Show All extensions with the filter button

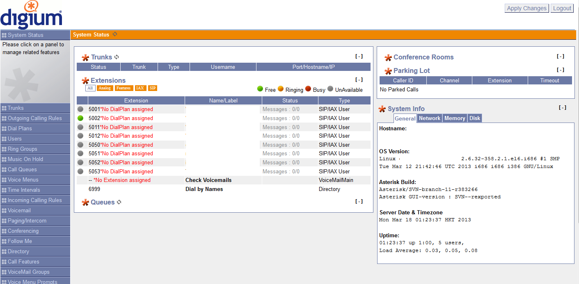[x=90, y=88]
